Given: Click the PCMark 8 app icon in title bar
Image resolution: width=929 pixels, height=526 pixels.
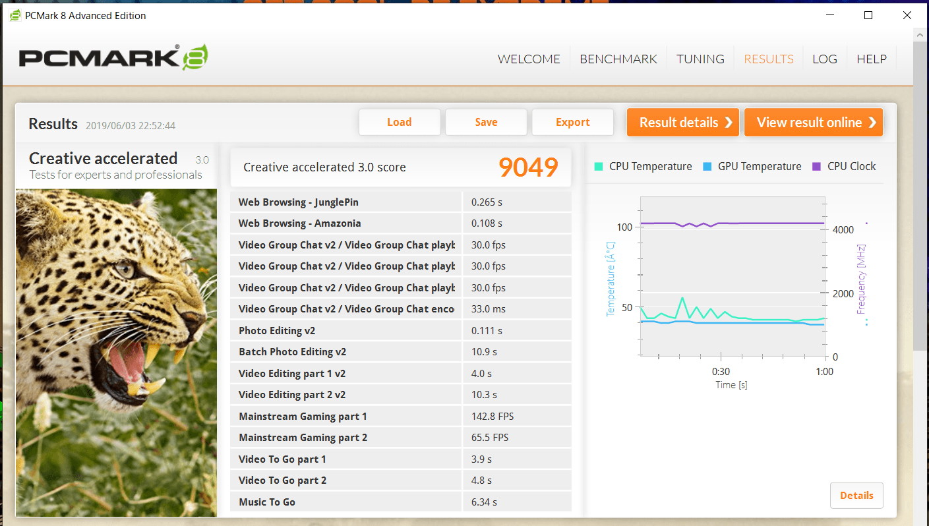Looking at the screenshot, I should (x=15, y=15).
